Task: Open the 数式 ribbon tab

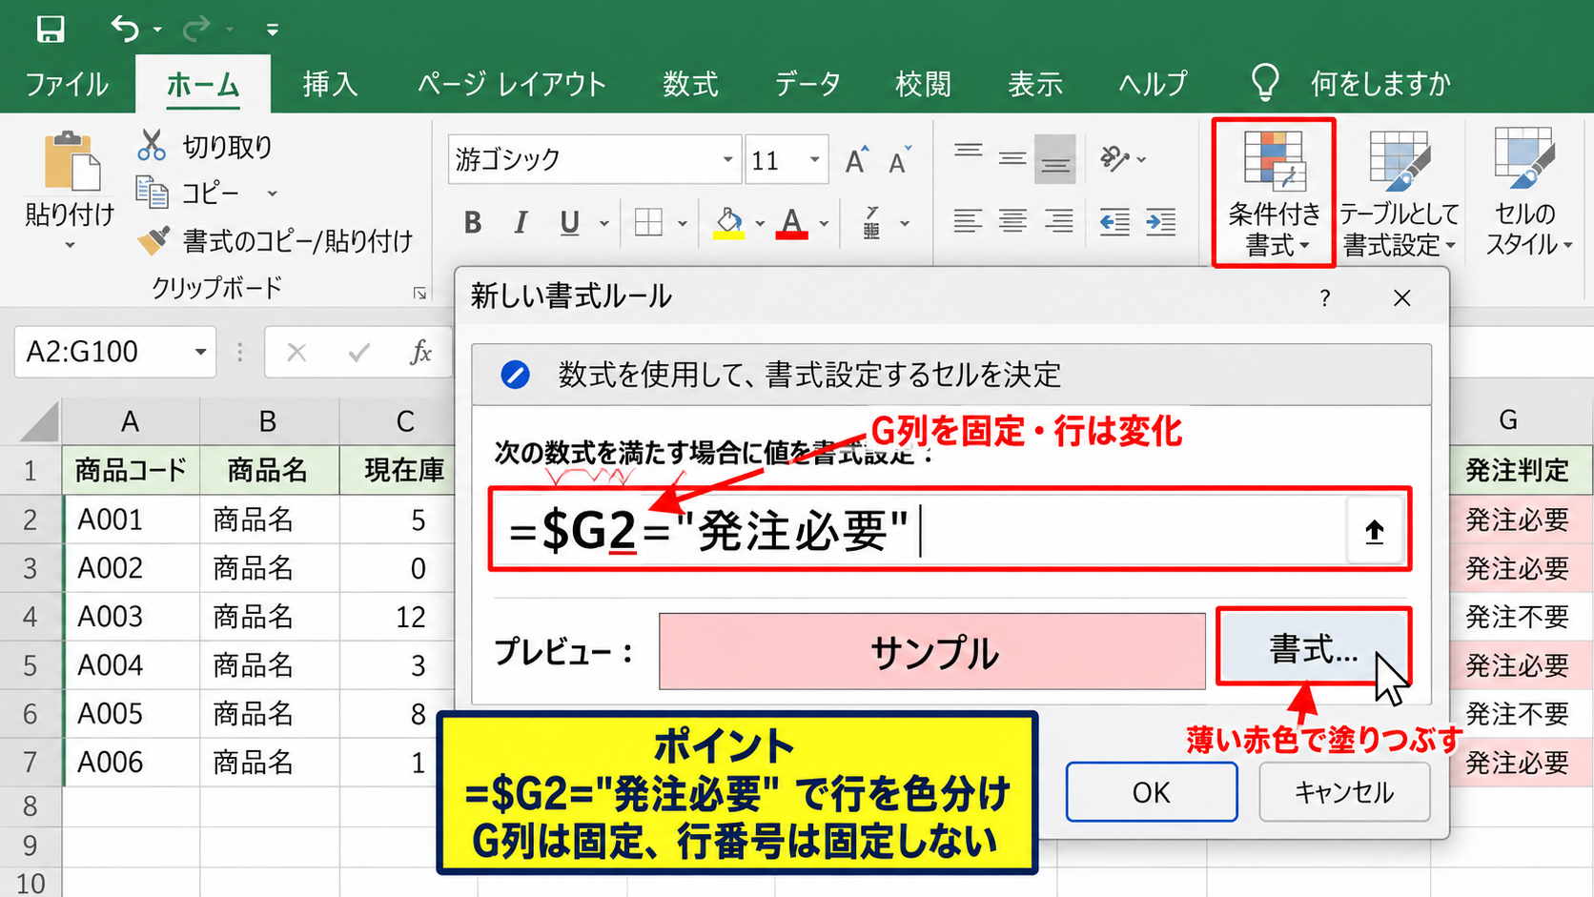Action: click(x=691, y=84)
